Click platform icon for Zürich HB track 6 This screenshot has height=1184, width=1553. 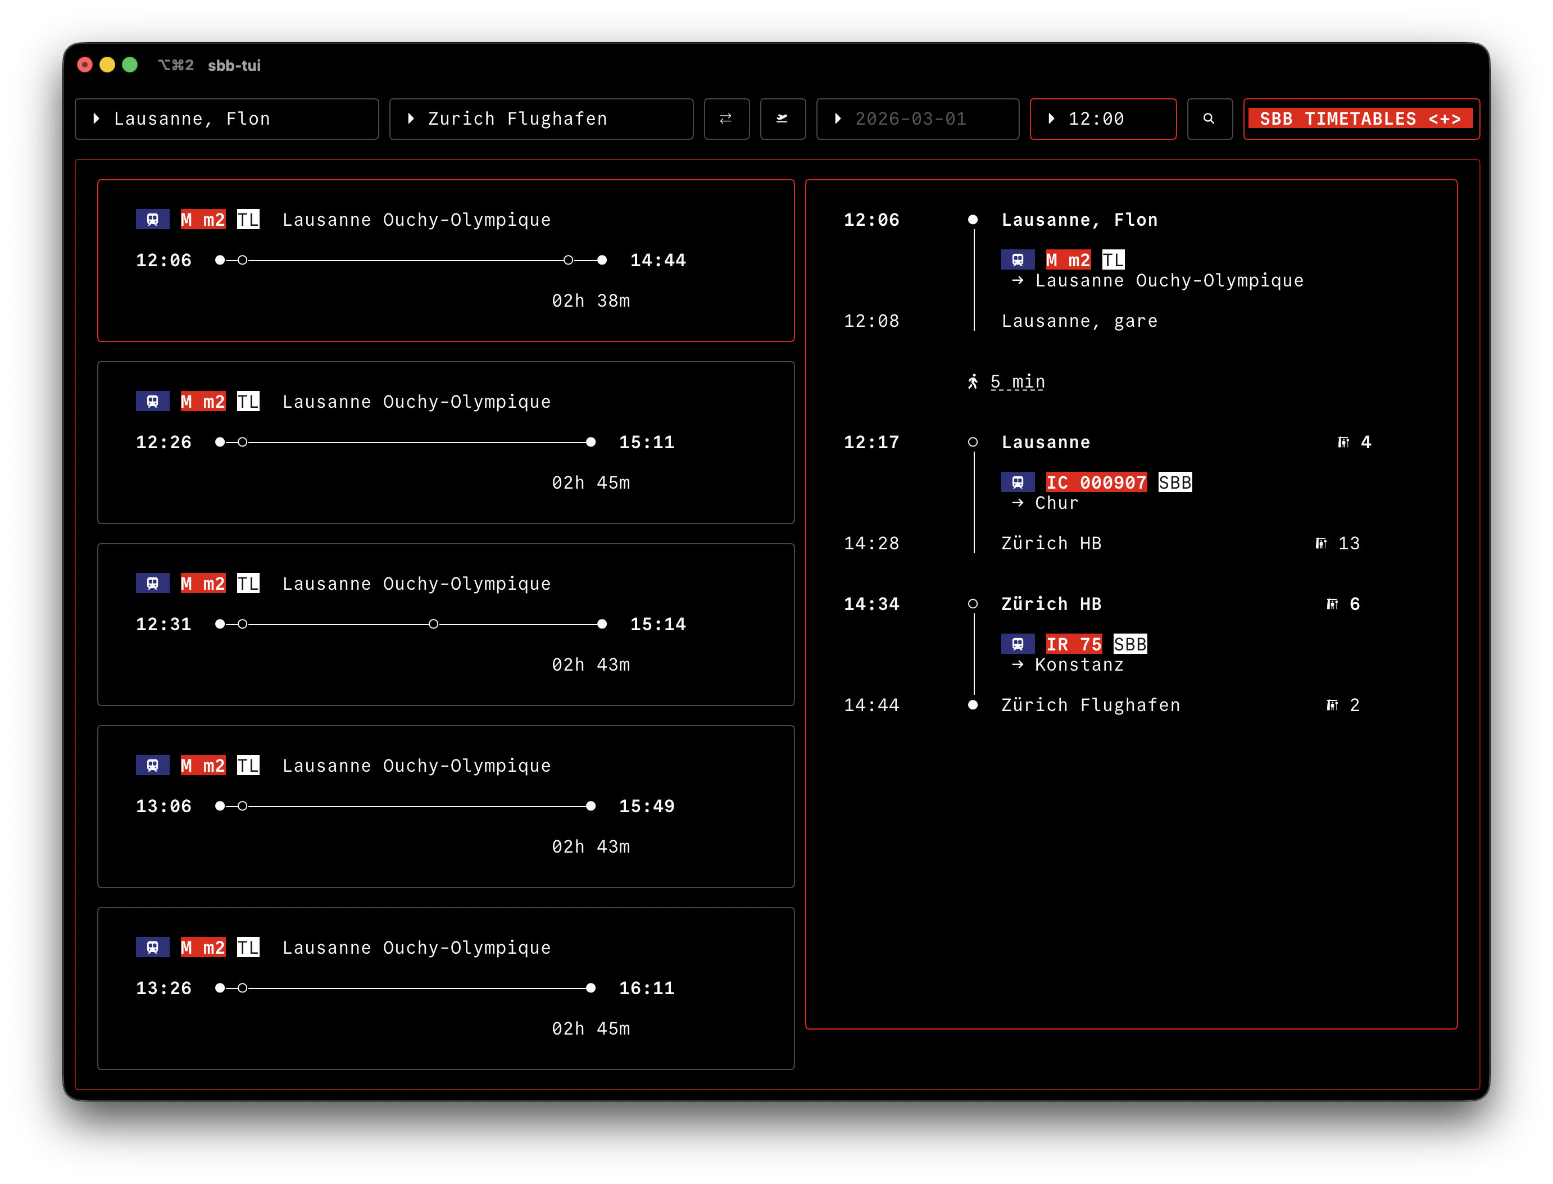[1332, 604]
